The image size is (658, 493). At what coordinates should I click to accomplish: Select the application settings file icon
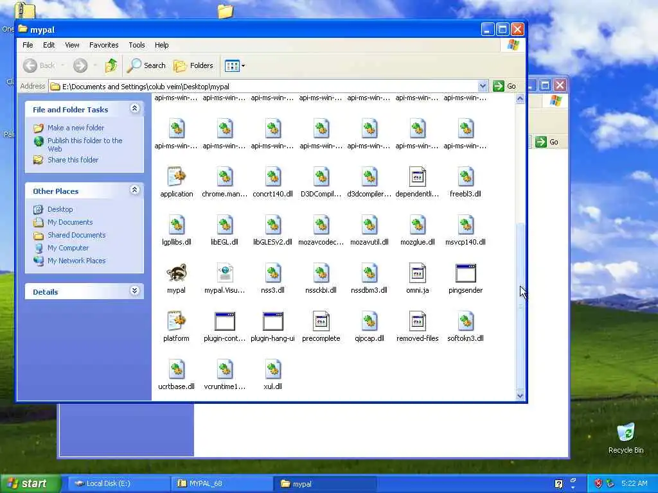coord(176,177)
